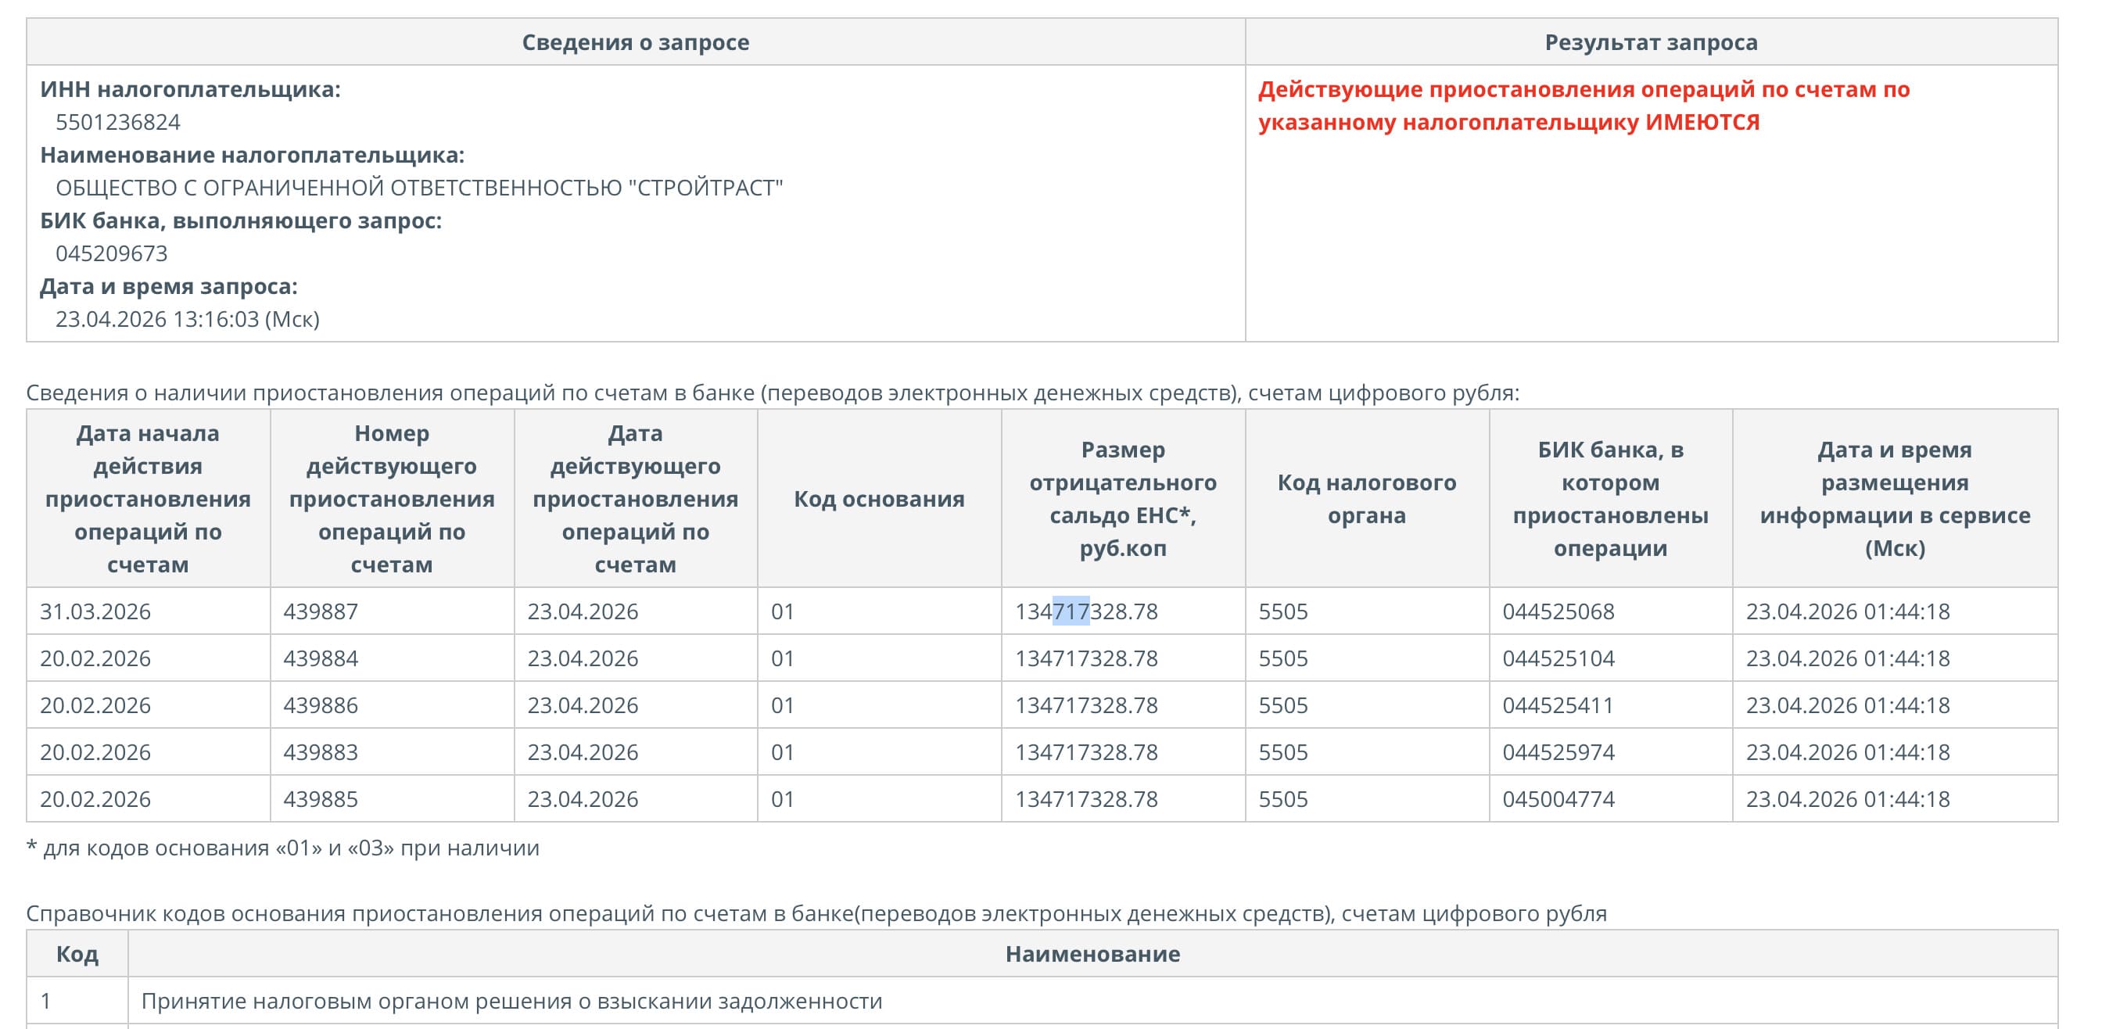Screen dimensions: 2127x1029
Task: Click the start date 31.03.2026 cell
Action: point(95,611)
